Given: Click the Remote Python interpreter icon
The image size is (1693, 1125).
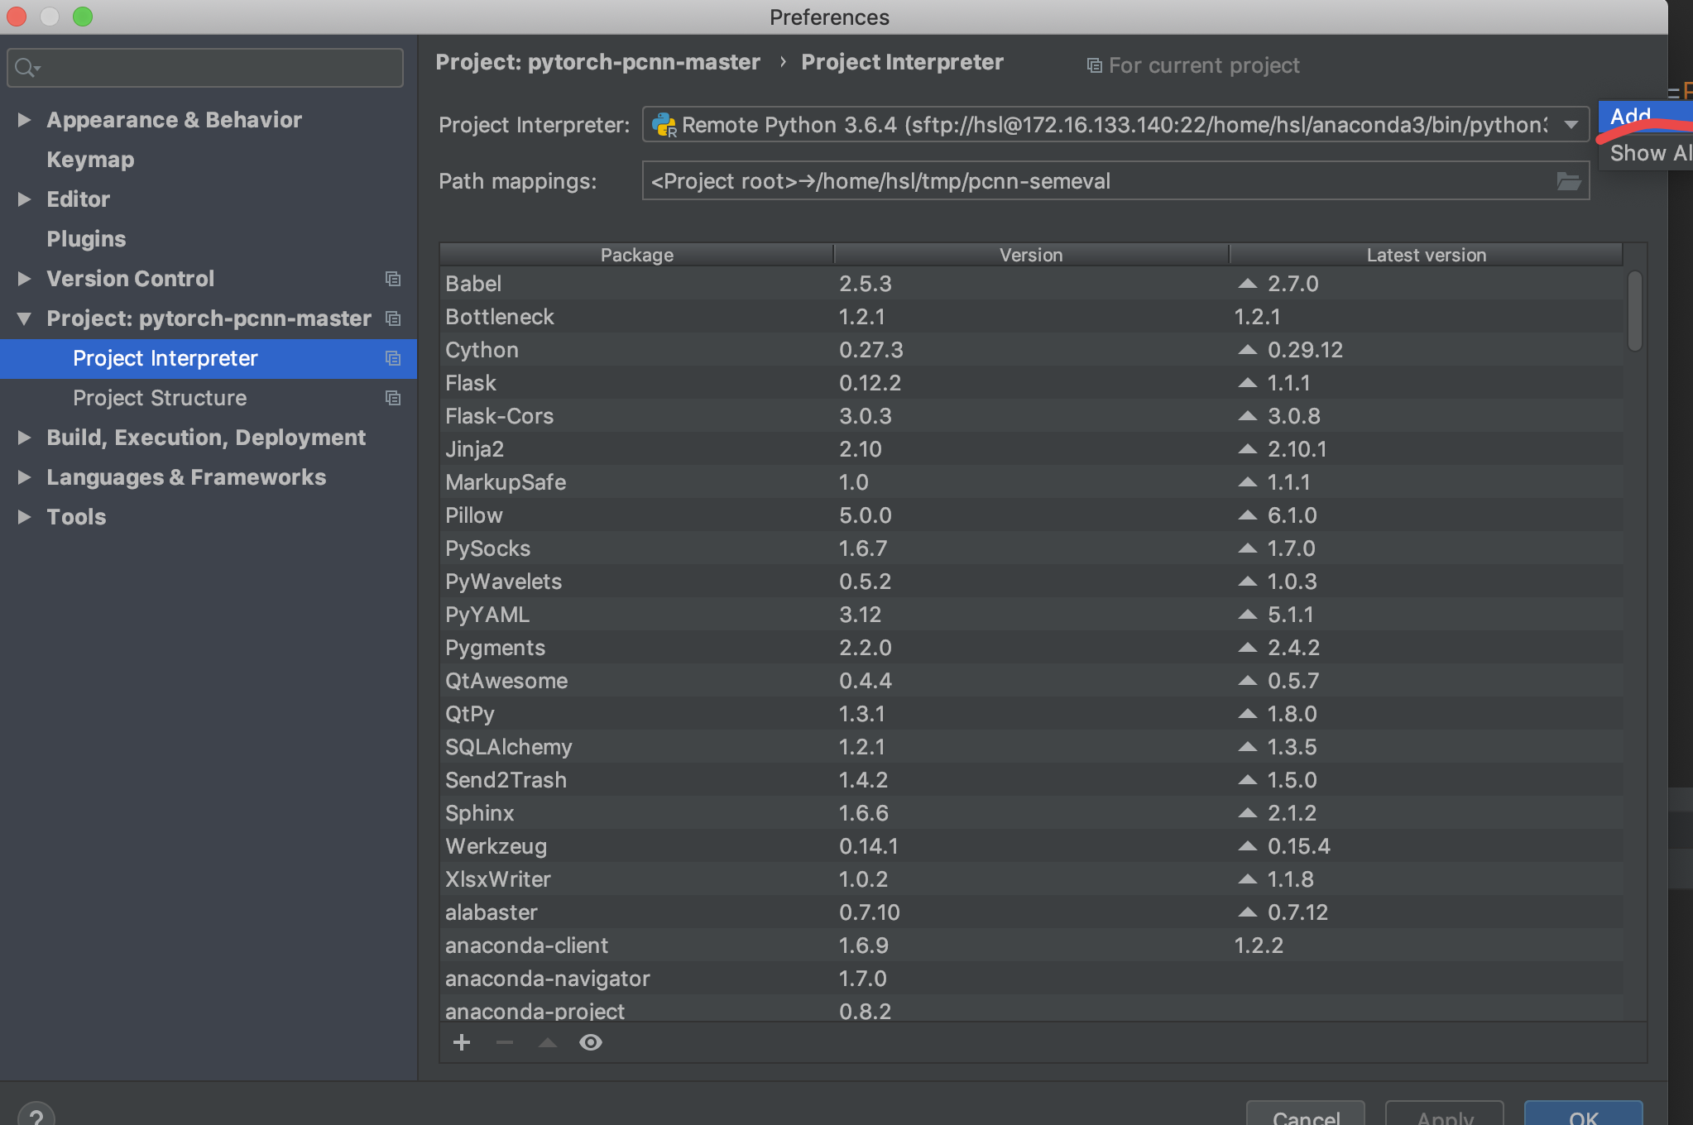Looking at the screenshot, I should pos(664,125).
